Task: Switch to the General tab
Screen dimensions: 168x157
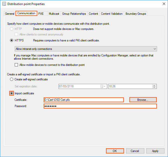Action: [10, 14]
